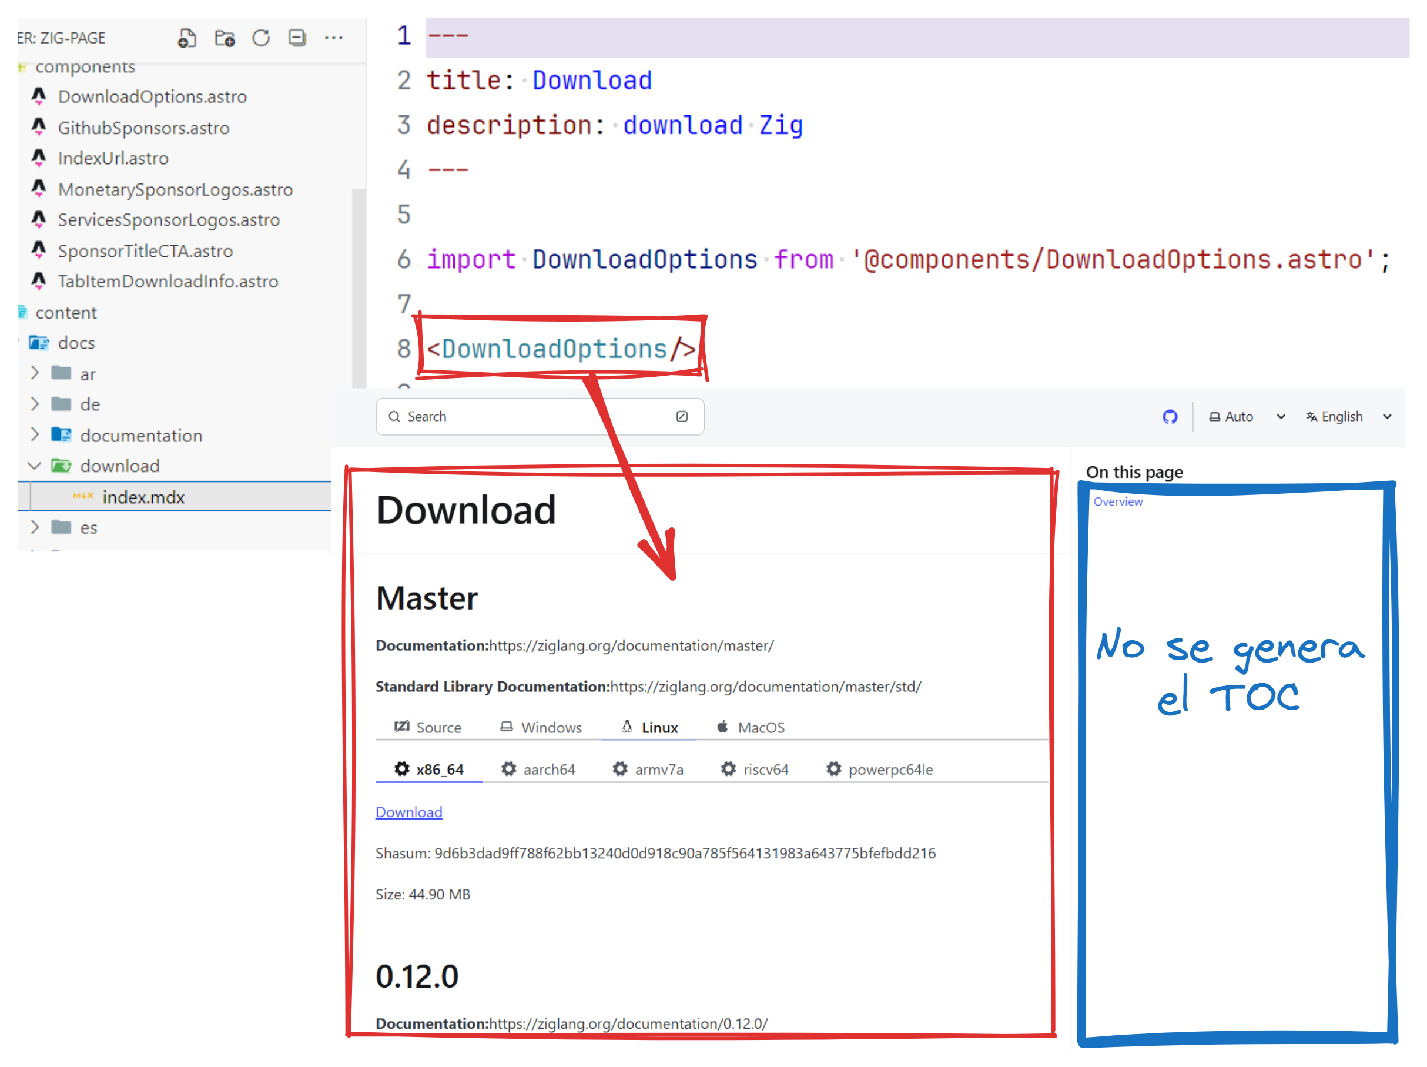Expand the de folder chevron
The width and height of the screenshot is (1427, 1067).
pyautogui.click(x=35, y=404)
